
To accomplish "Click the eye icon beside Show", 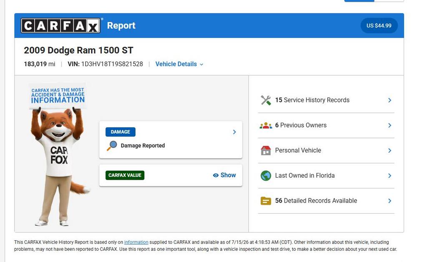I will click(216, 175).
